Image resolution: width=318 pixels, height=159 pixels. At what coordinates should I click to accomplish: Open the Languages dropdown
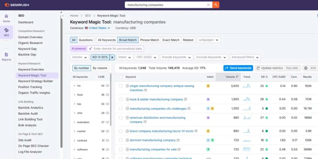208,40
